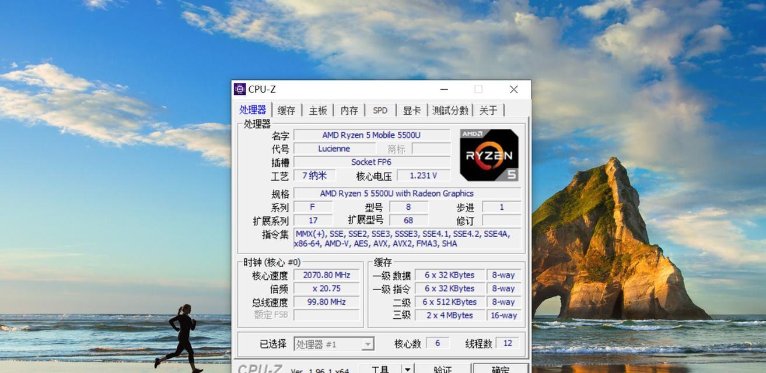Click the empty 商标 field
Image resolution: width=766 pixels, height=373 pixels.
click(x=431, y=149)
